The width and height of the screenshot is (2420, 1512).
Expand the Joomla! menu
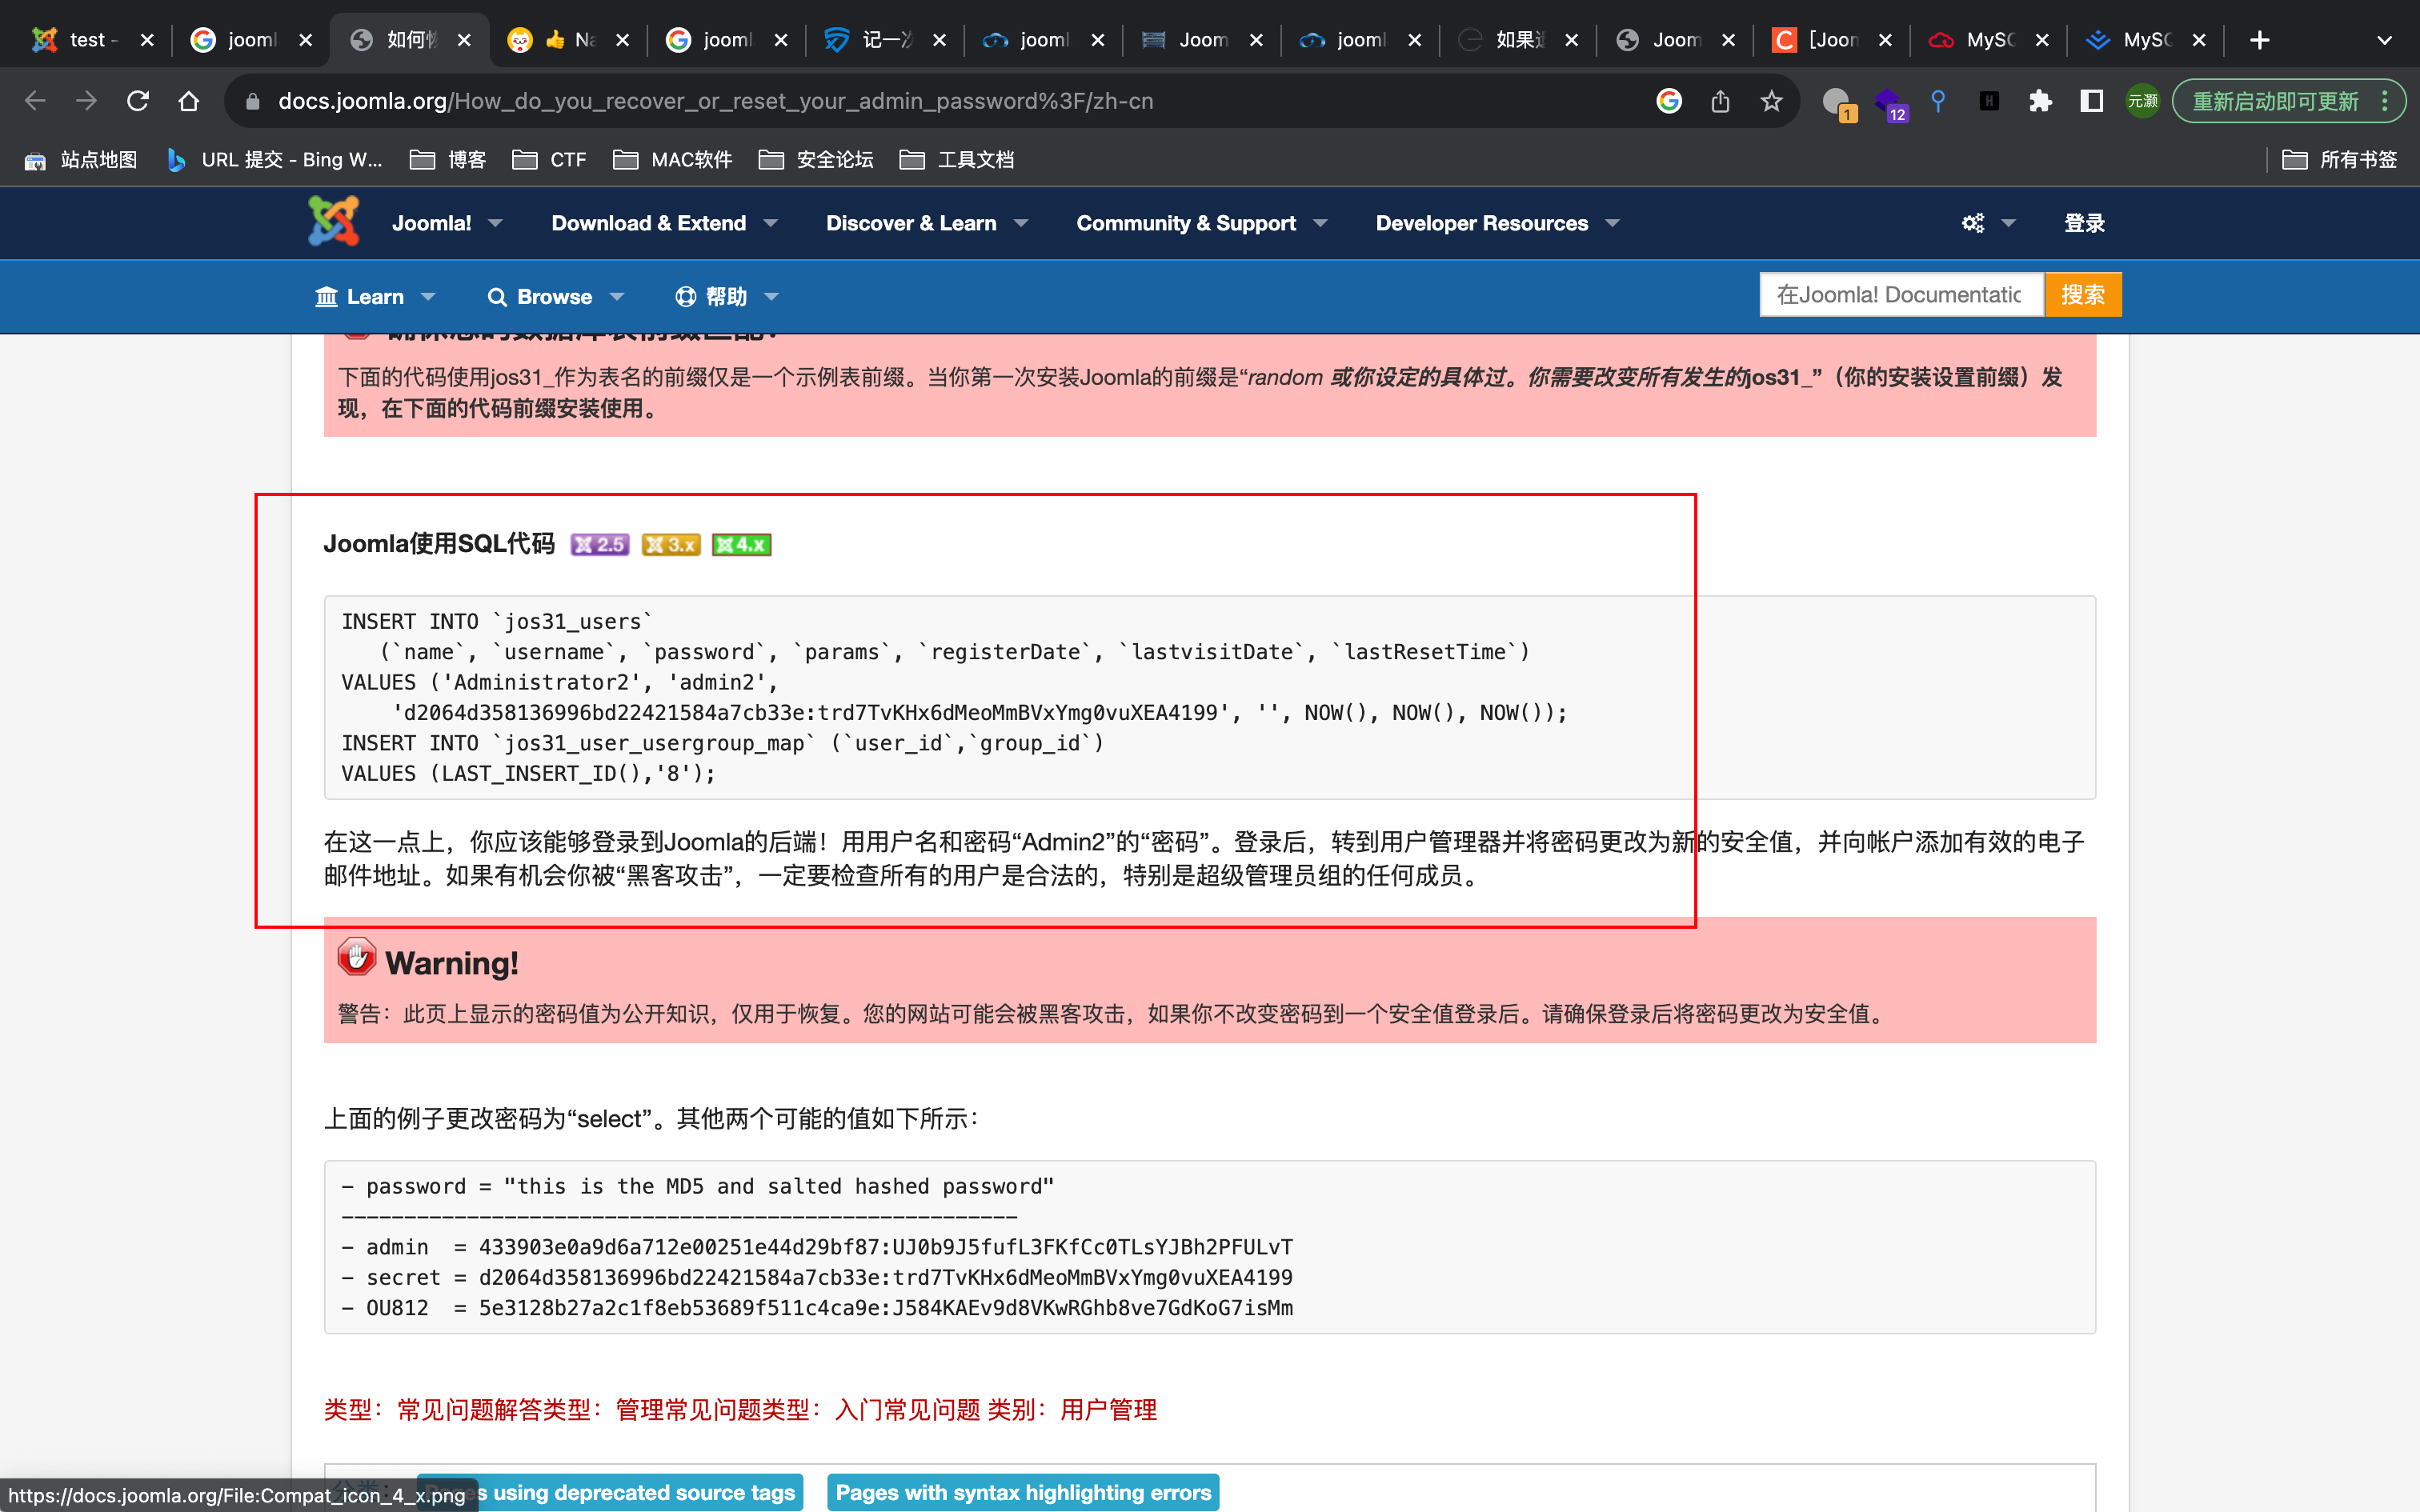(x=447, y=223)
